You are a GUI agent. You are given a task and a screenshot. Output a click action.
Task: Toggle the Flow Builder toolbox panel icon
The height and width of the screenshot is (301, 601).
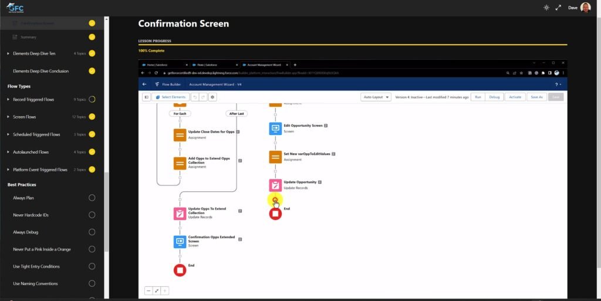pos(146,97)
